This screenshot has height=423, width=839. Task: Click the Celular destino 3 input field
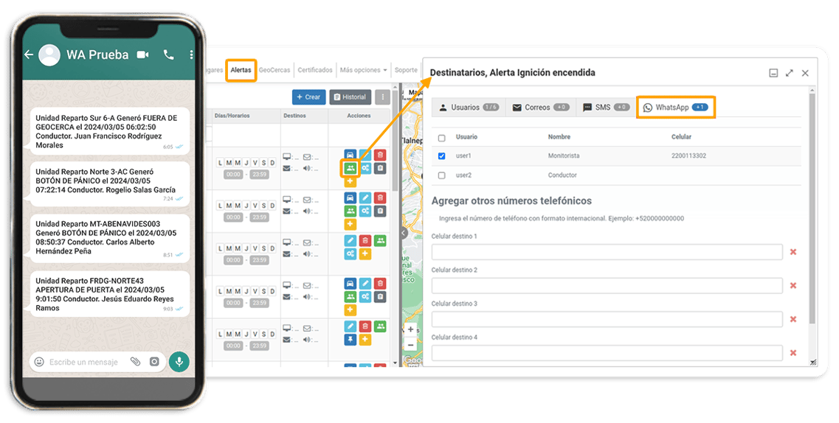(607, 319)
